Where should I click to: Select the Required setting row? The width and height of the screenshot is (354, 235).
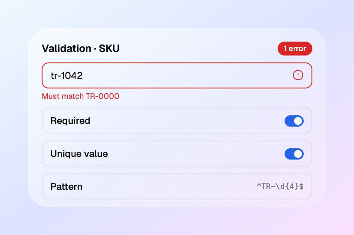[x=177, y=121]
